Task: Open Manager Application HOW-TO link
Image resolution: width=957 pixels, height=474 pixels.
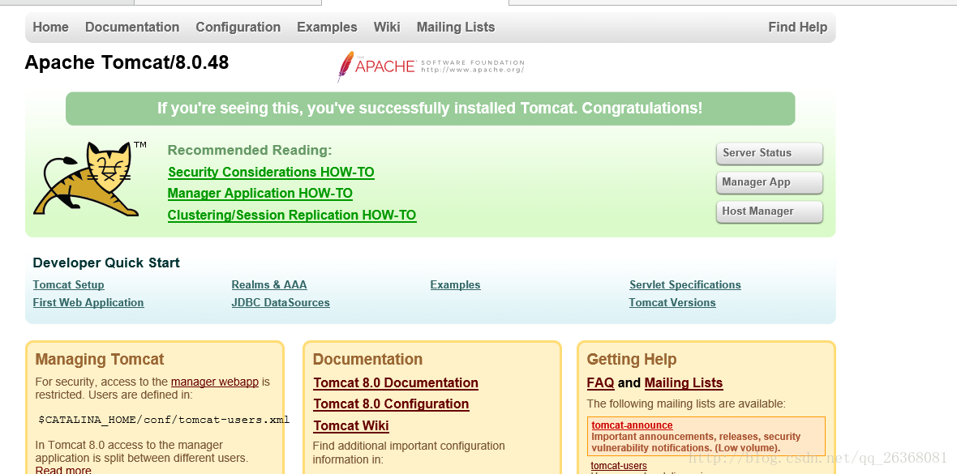Action: click(260, 194)
